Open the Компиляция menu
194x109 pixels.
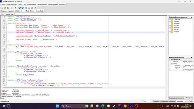coord(32,5)
